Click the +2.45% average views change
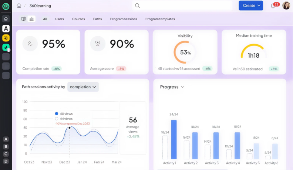293x170 pixels. pos(133,136)
